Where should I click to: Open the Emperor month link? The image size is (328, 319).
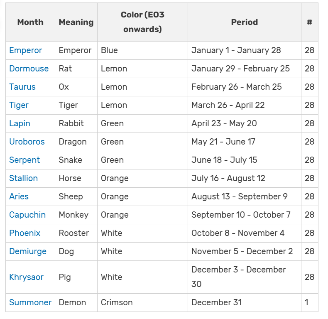pyautogui.click(x=25, y=50)
